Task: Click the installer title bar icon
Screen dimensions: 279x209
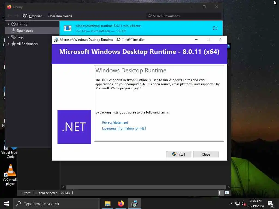Action: (x=56, y=40)
